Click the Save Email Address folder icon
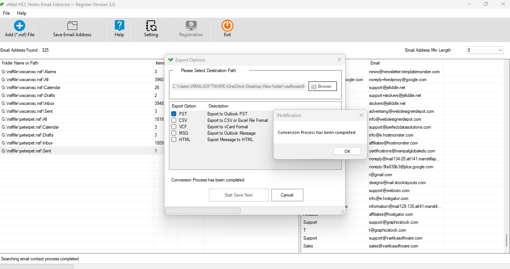This screenshot has height=269, width=510. 72,26
